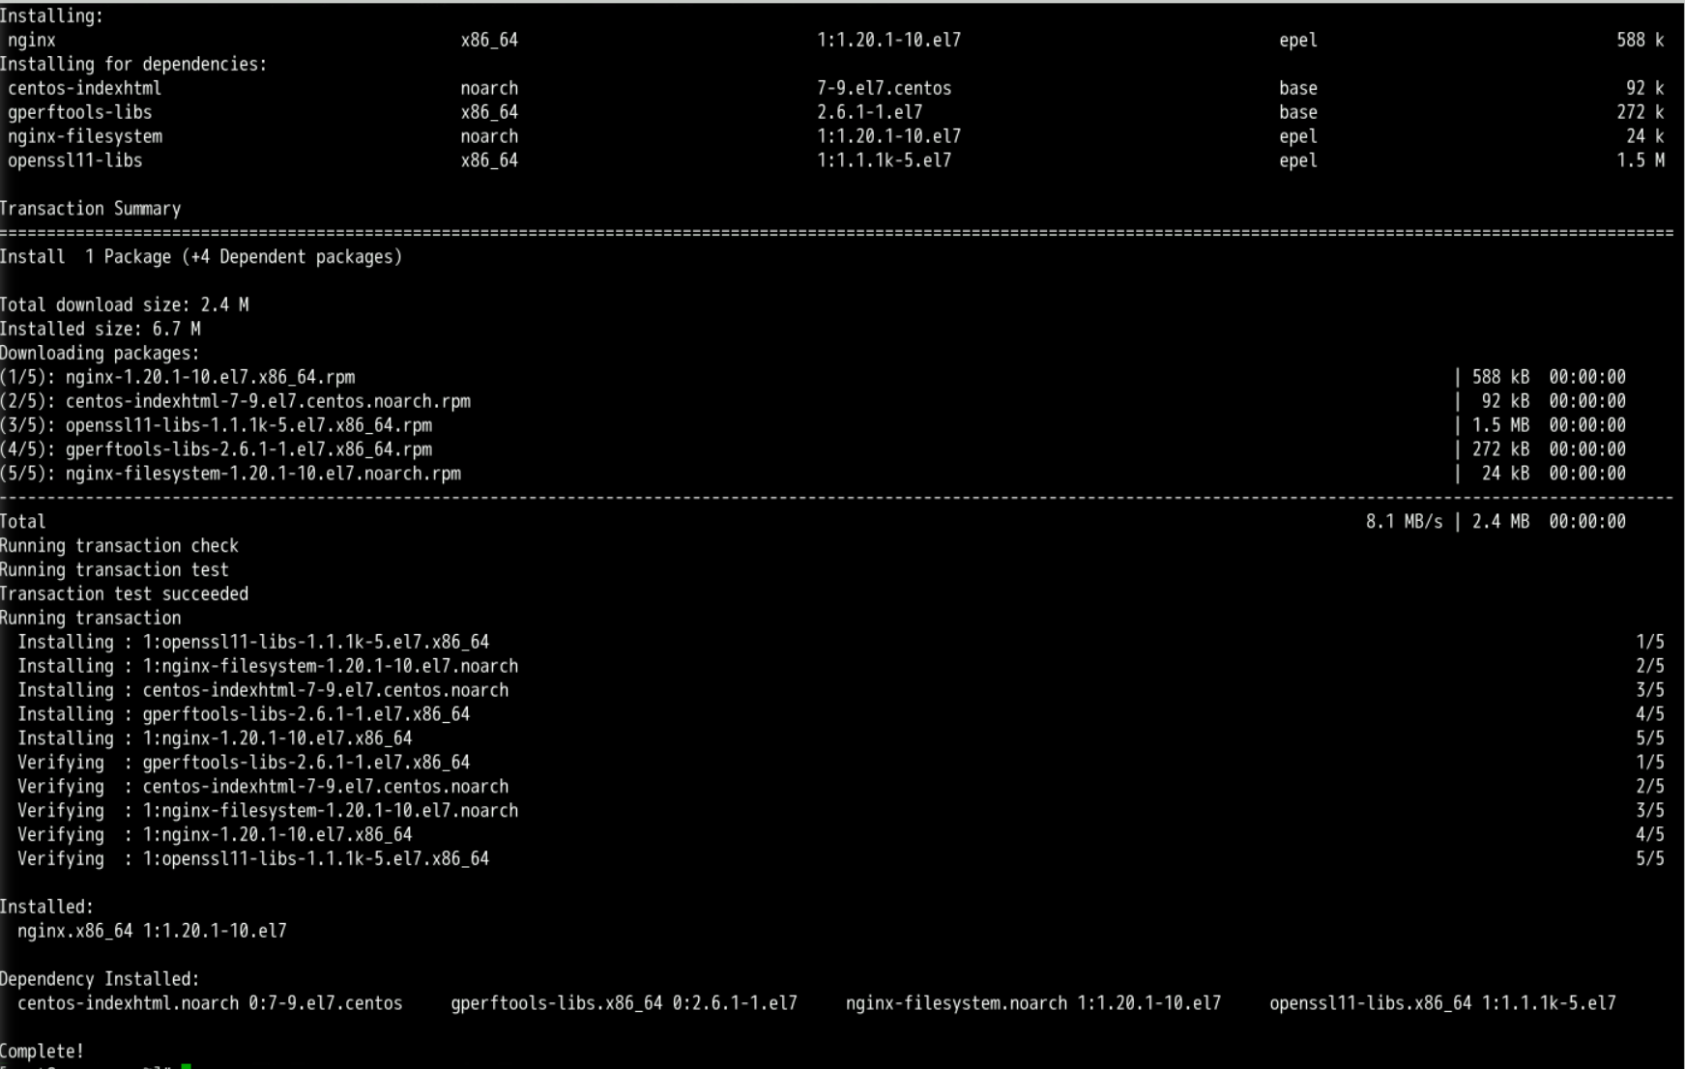Click the '1.5 M' size value

1640,160
